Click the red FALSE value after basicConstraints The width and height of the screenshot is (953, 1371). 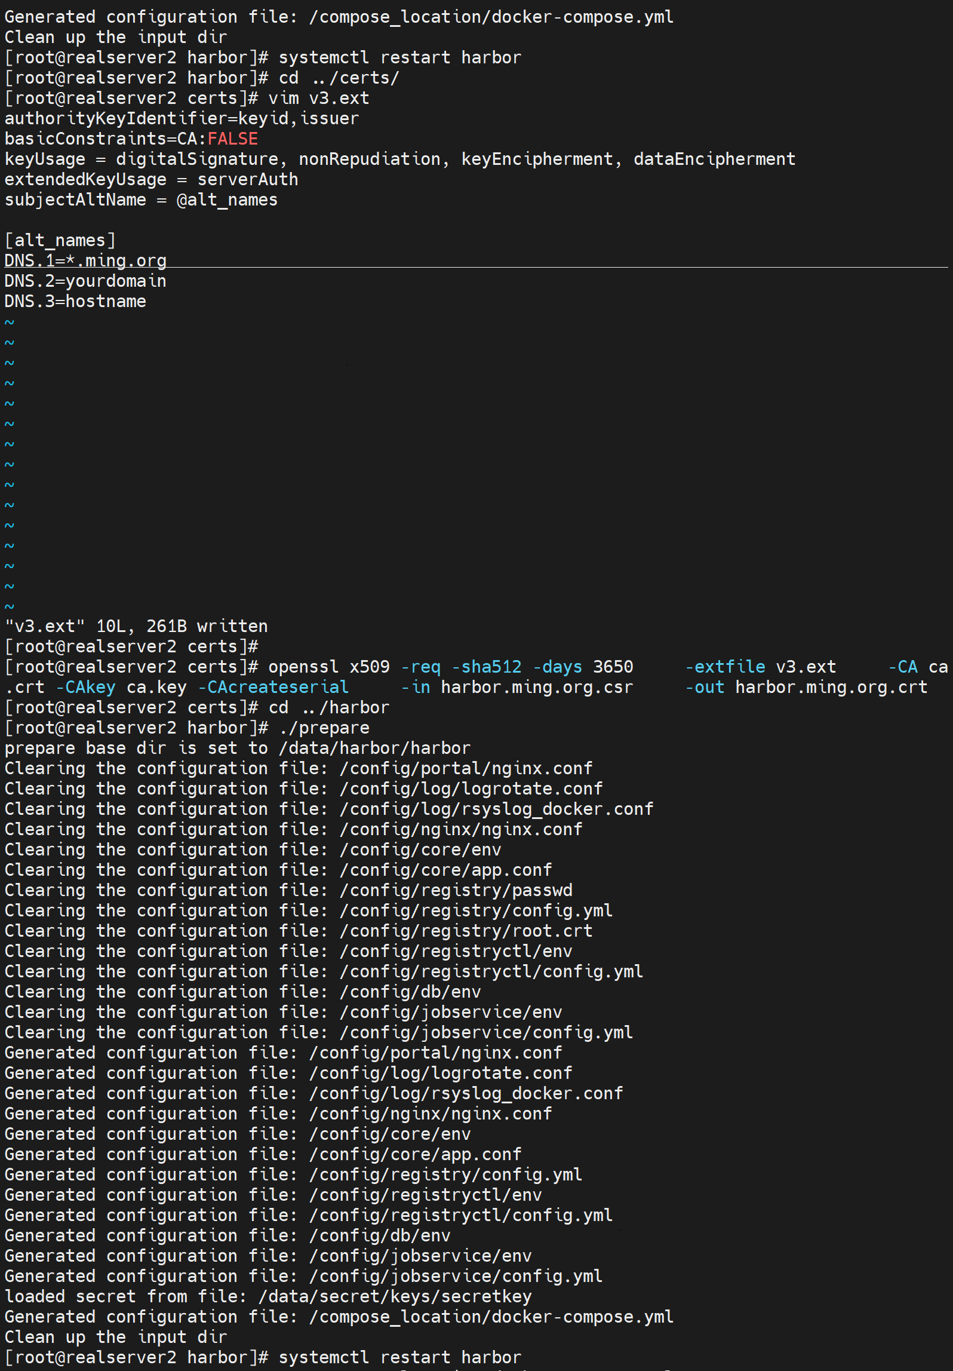(232, 139)
